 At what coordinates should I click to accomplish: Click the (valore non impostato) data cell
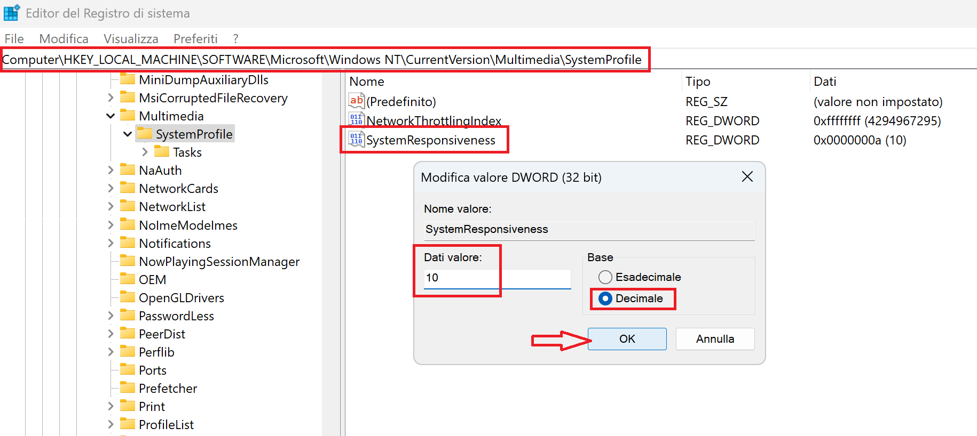coord(878,102)
